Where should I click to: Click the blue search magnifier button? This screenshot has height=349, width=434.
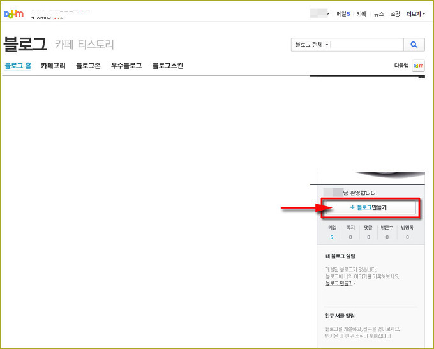click(x=414, y=45)
